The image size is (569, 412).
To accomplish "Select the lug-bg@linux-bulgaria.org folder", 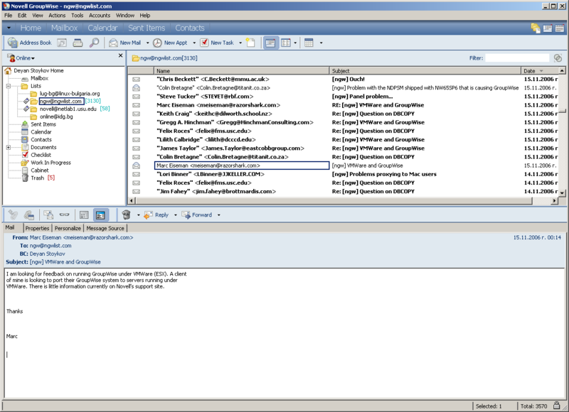I will (69, 94).
